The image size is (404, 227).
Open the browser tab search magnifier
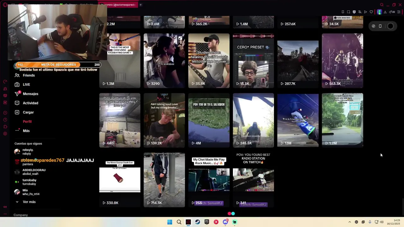pyautogui.click(x=382, y=5)
